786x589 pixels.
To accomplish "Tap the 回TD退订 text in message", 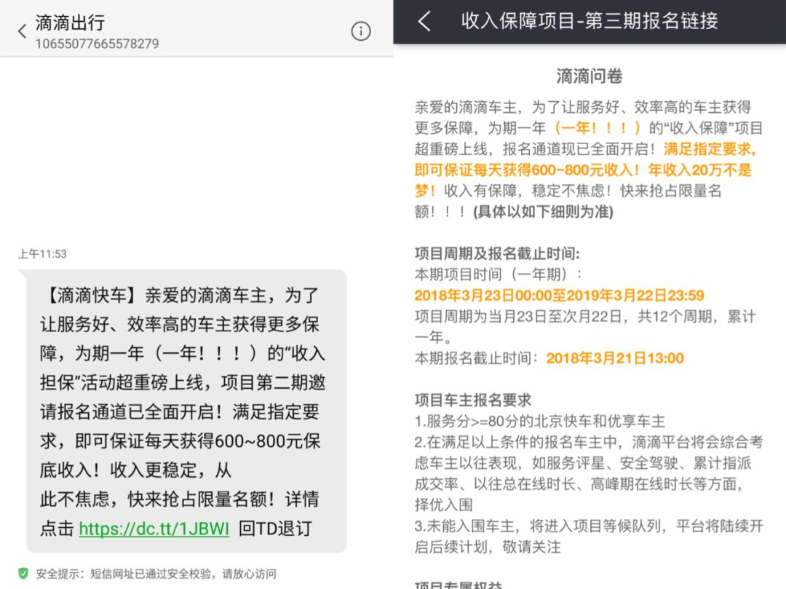I will coord(275,529).
